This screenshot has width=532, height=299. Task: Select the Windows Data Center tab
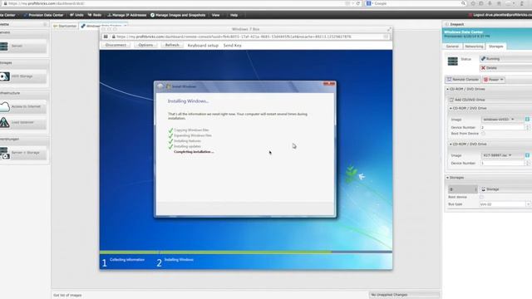click(x=103, y=26)
